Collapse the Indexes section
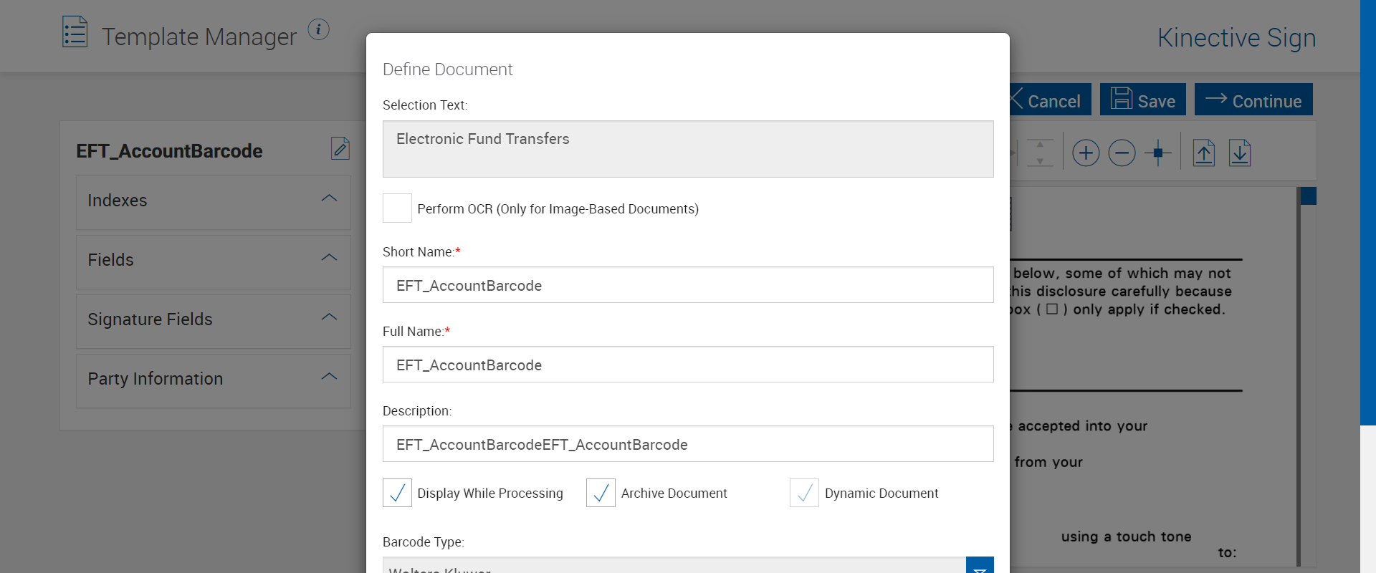The image size is (1376, 573). pos(329,198)
